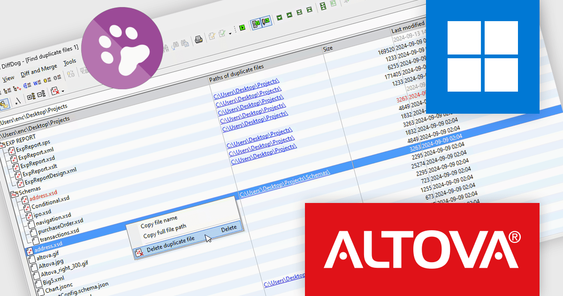The height and width of the screenshot is (296, 563).
Task: Toggle the compare-while-loading pair icon
Action: 256,23
